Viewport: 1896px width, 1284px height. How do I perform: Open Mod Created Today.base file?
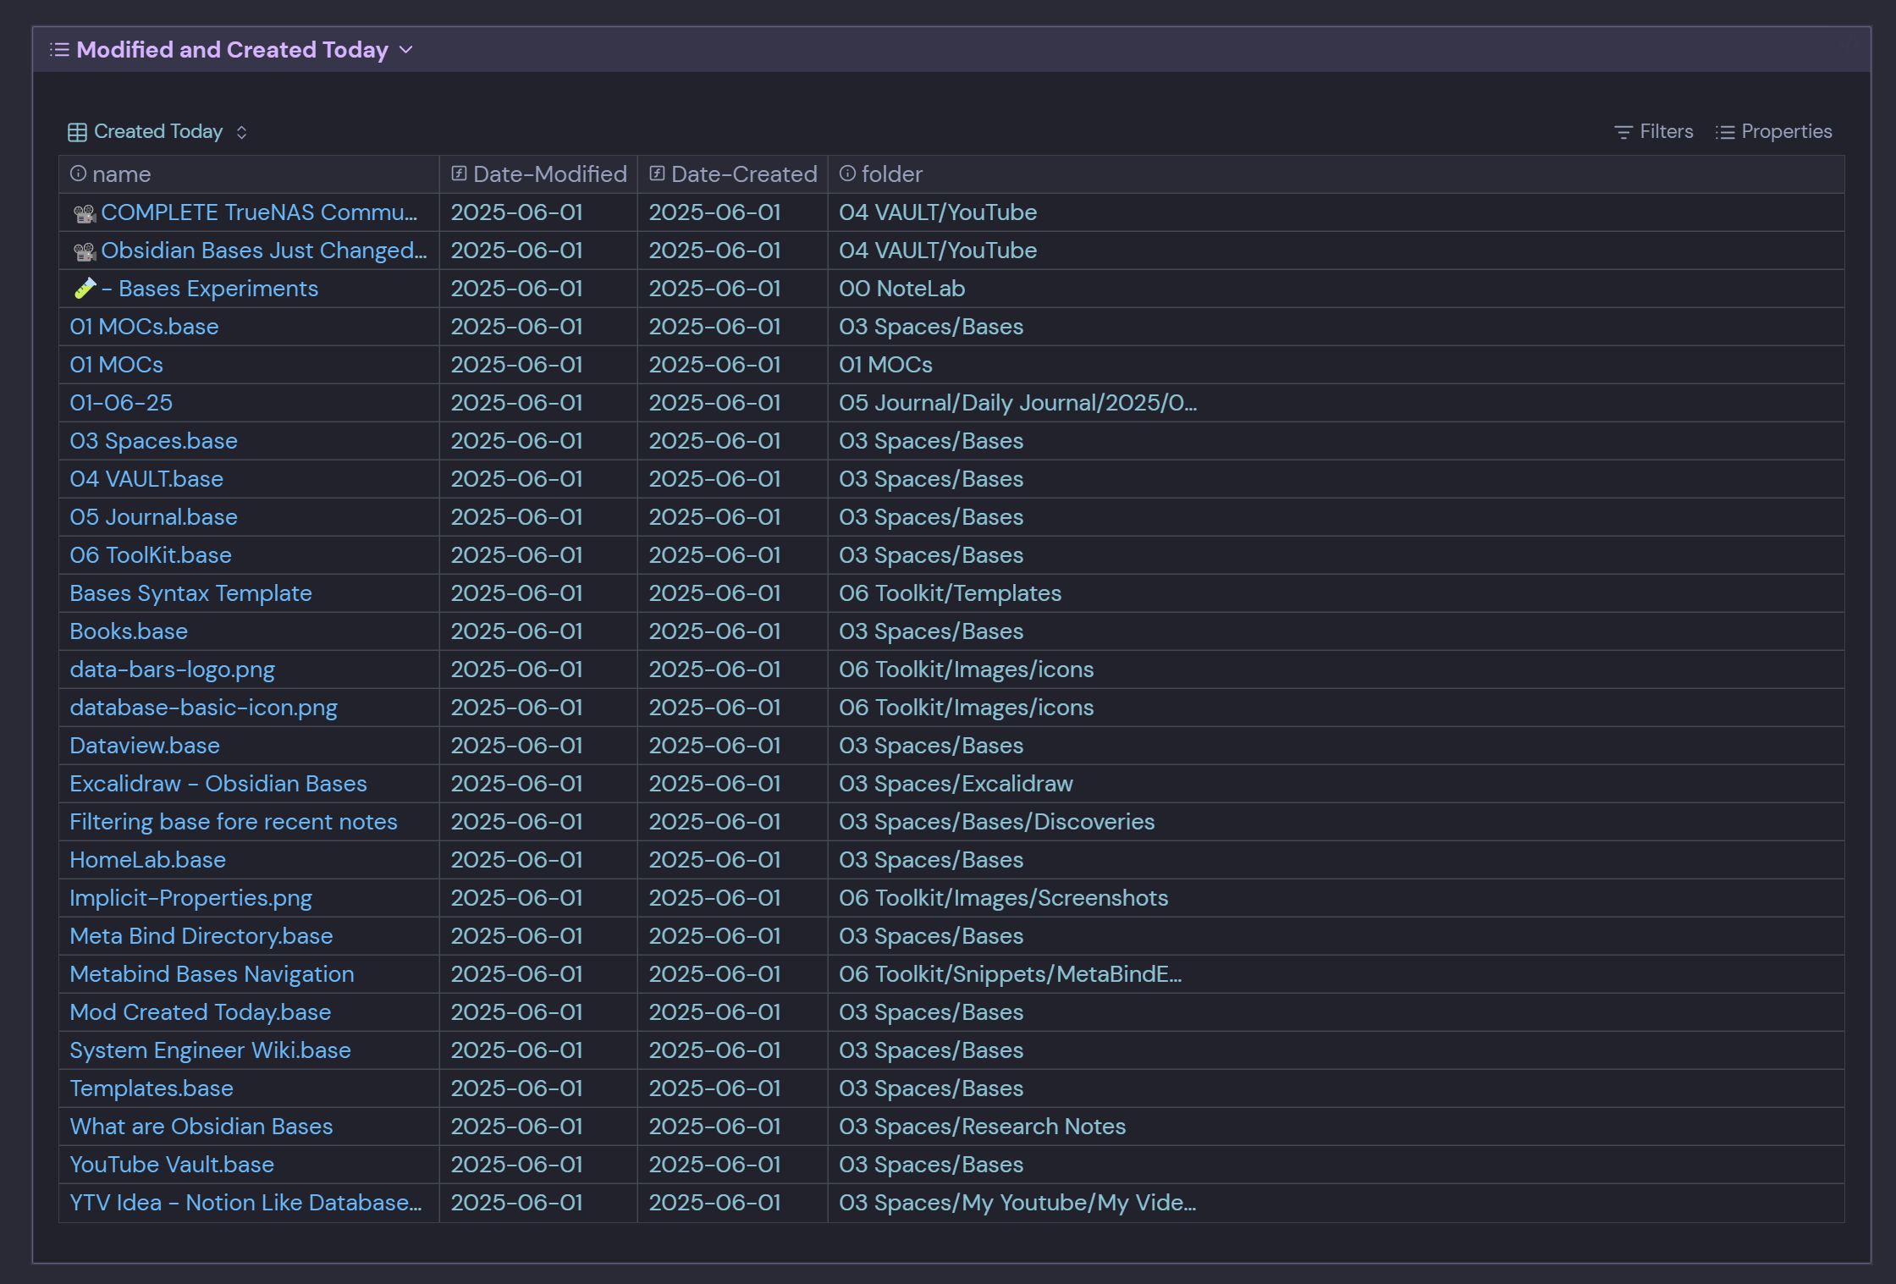(x=201, y=1012)
